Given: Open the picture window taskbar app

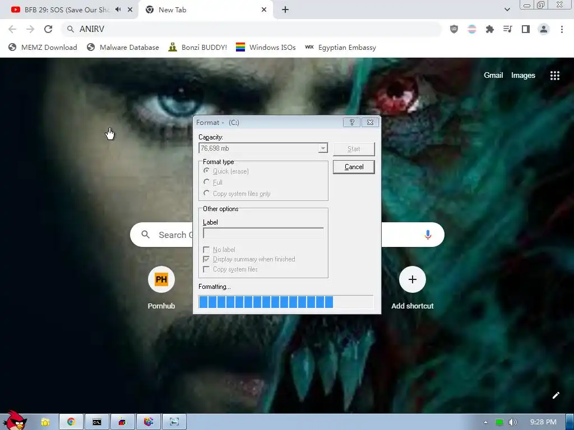Looking at the screenshot, I should click(174, 422).
